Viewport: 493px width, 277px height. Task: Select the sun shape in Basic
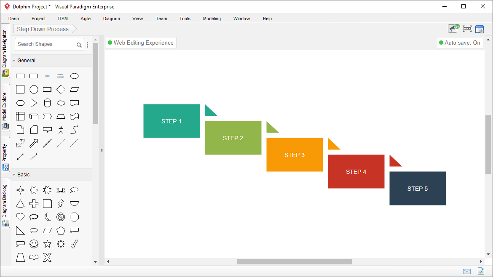61,244
